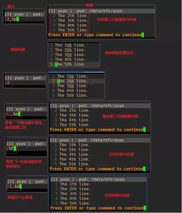
Task: Click the green cursor after :2,5p
Action: [18, 19]
